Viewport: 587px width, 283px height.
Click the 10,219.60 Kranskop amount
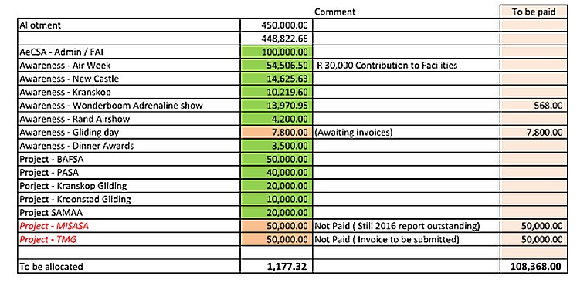tap(276, 92)
